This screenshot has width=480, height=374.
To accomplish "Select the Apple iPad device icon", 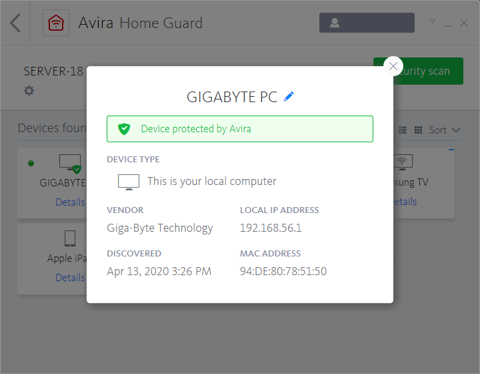I will point(70,238).
